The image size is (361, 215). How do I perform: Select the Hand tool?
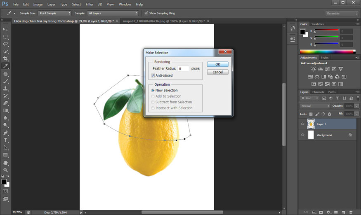coord(5,163)
